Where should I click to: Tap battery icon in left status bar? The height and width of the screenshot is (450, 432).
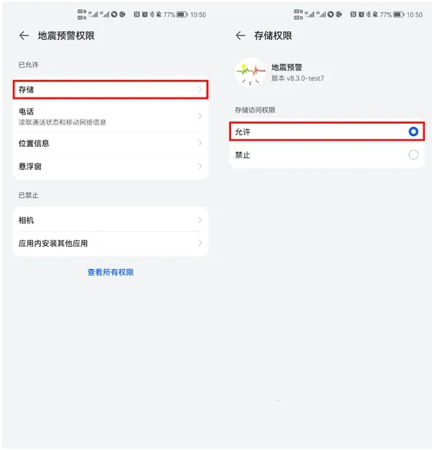(182, 14)
